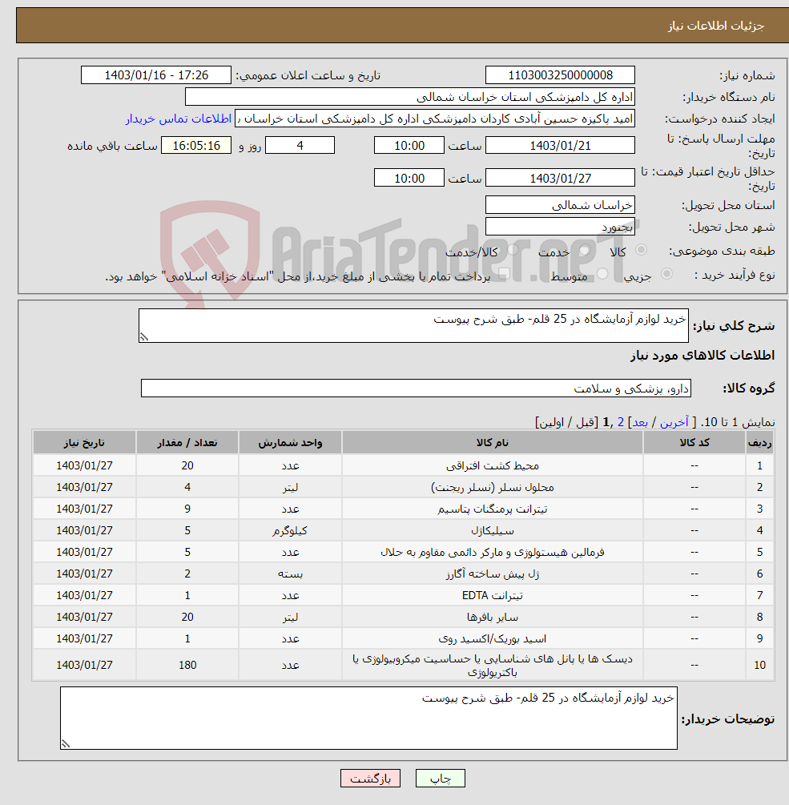Select the row تیترانت پرمنگنات پتاسیم
This screenshot has height=805, width=789.
(403, 509)
